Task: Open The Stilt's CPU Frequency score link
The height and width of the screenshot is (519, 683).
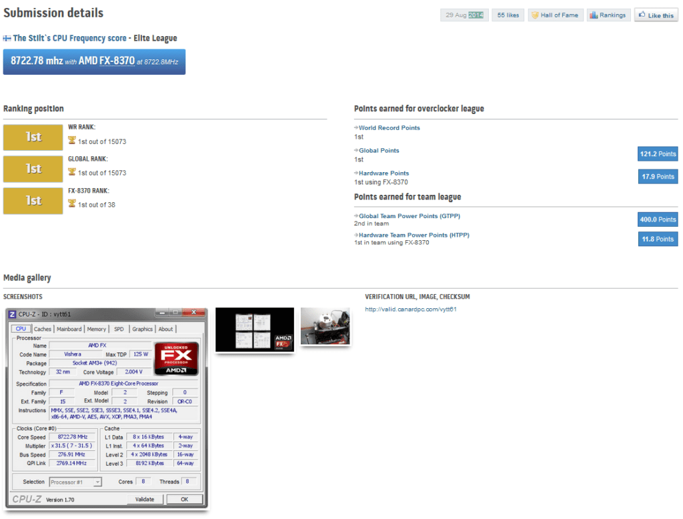Action: click(x=69, y=38)
